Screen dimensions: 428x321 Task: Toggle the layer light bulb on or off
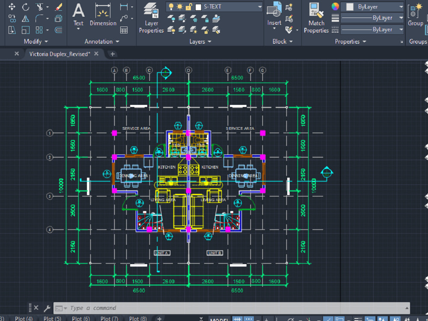pos(171,7)
